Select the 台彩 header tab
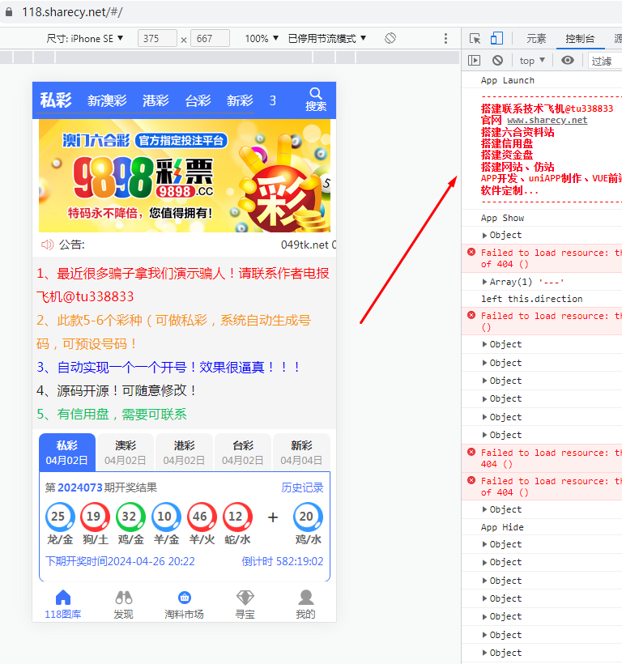622x664 pixels. click(x=198, y=100)
